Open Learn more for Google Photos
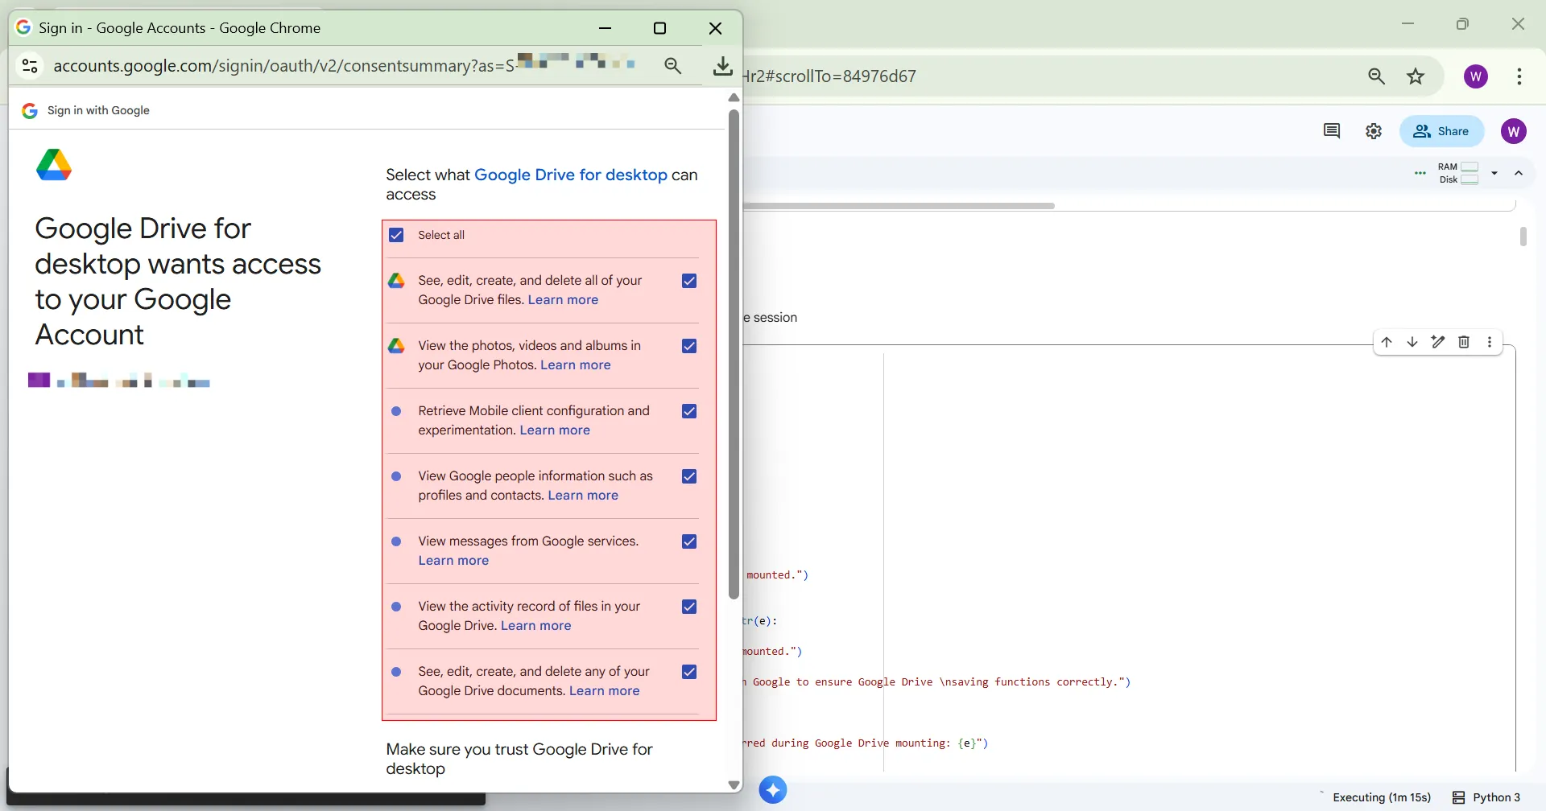The width and height of the screenshot is (1546, 811). 576,365
